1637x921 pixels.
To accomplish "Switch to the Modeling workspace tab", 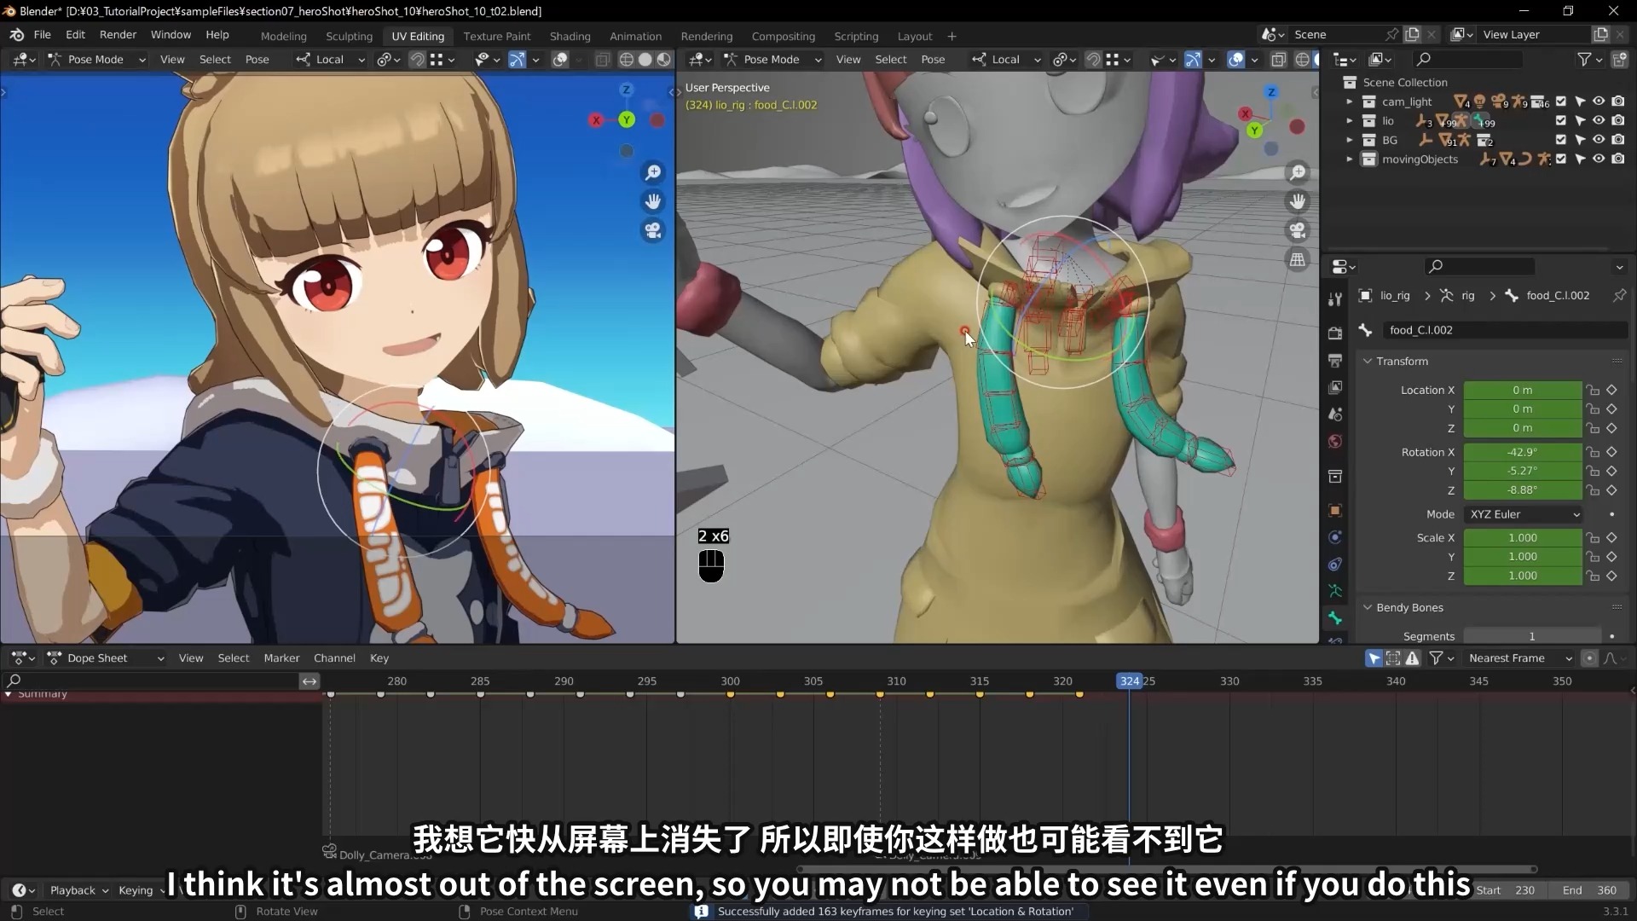I will [283, 36].
